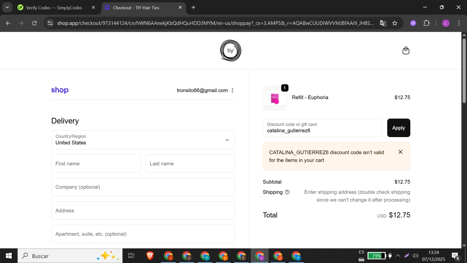
Task: Open Task View on the taskbar
Action: tap(131, 256)
